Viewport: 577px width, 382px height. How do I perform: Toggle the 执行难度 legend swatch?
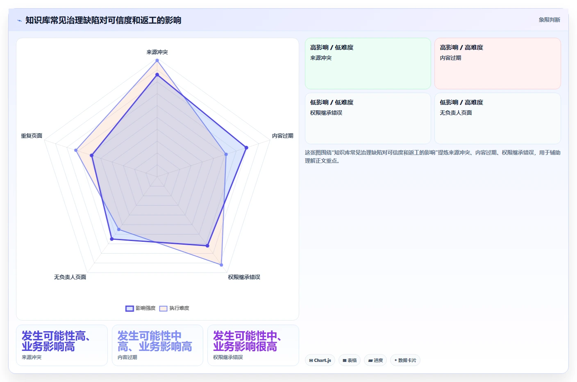point(164,308)
